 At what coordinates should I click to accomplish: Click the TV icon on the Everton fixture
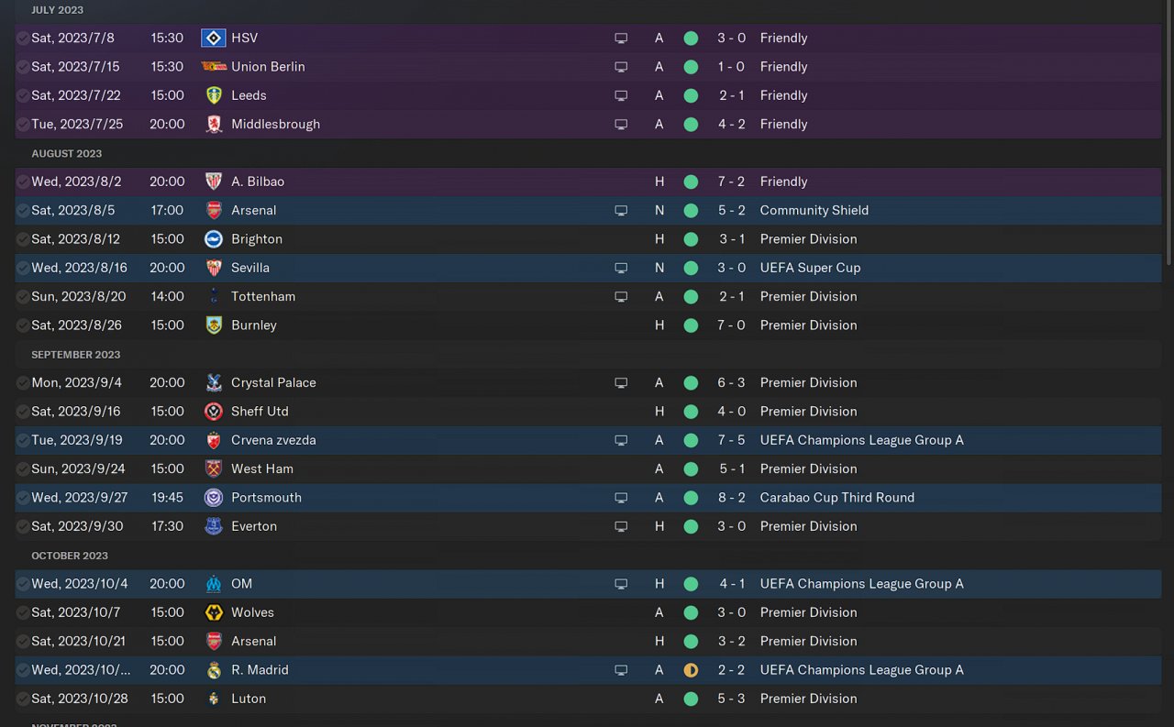(x=621, y=526)
